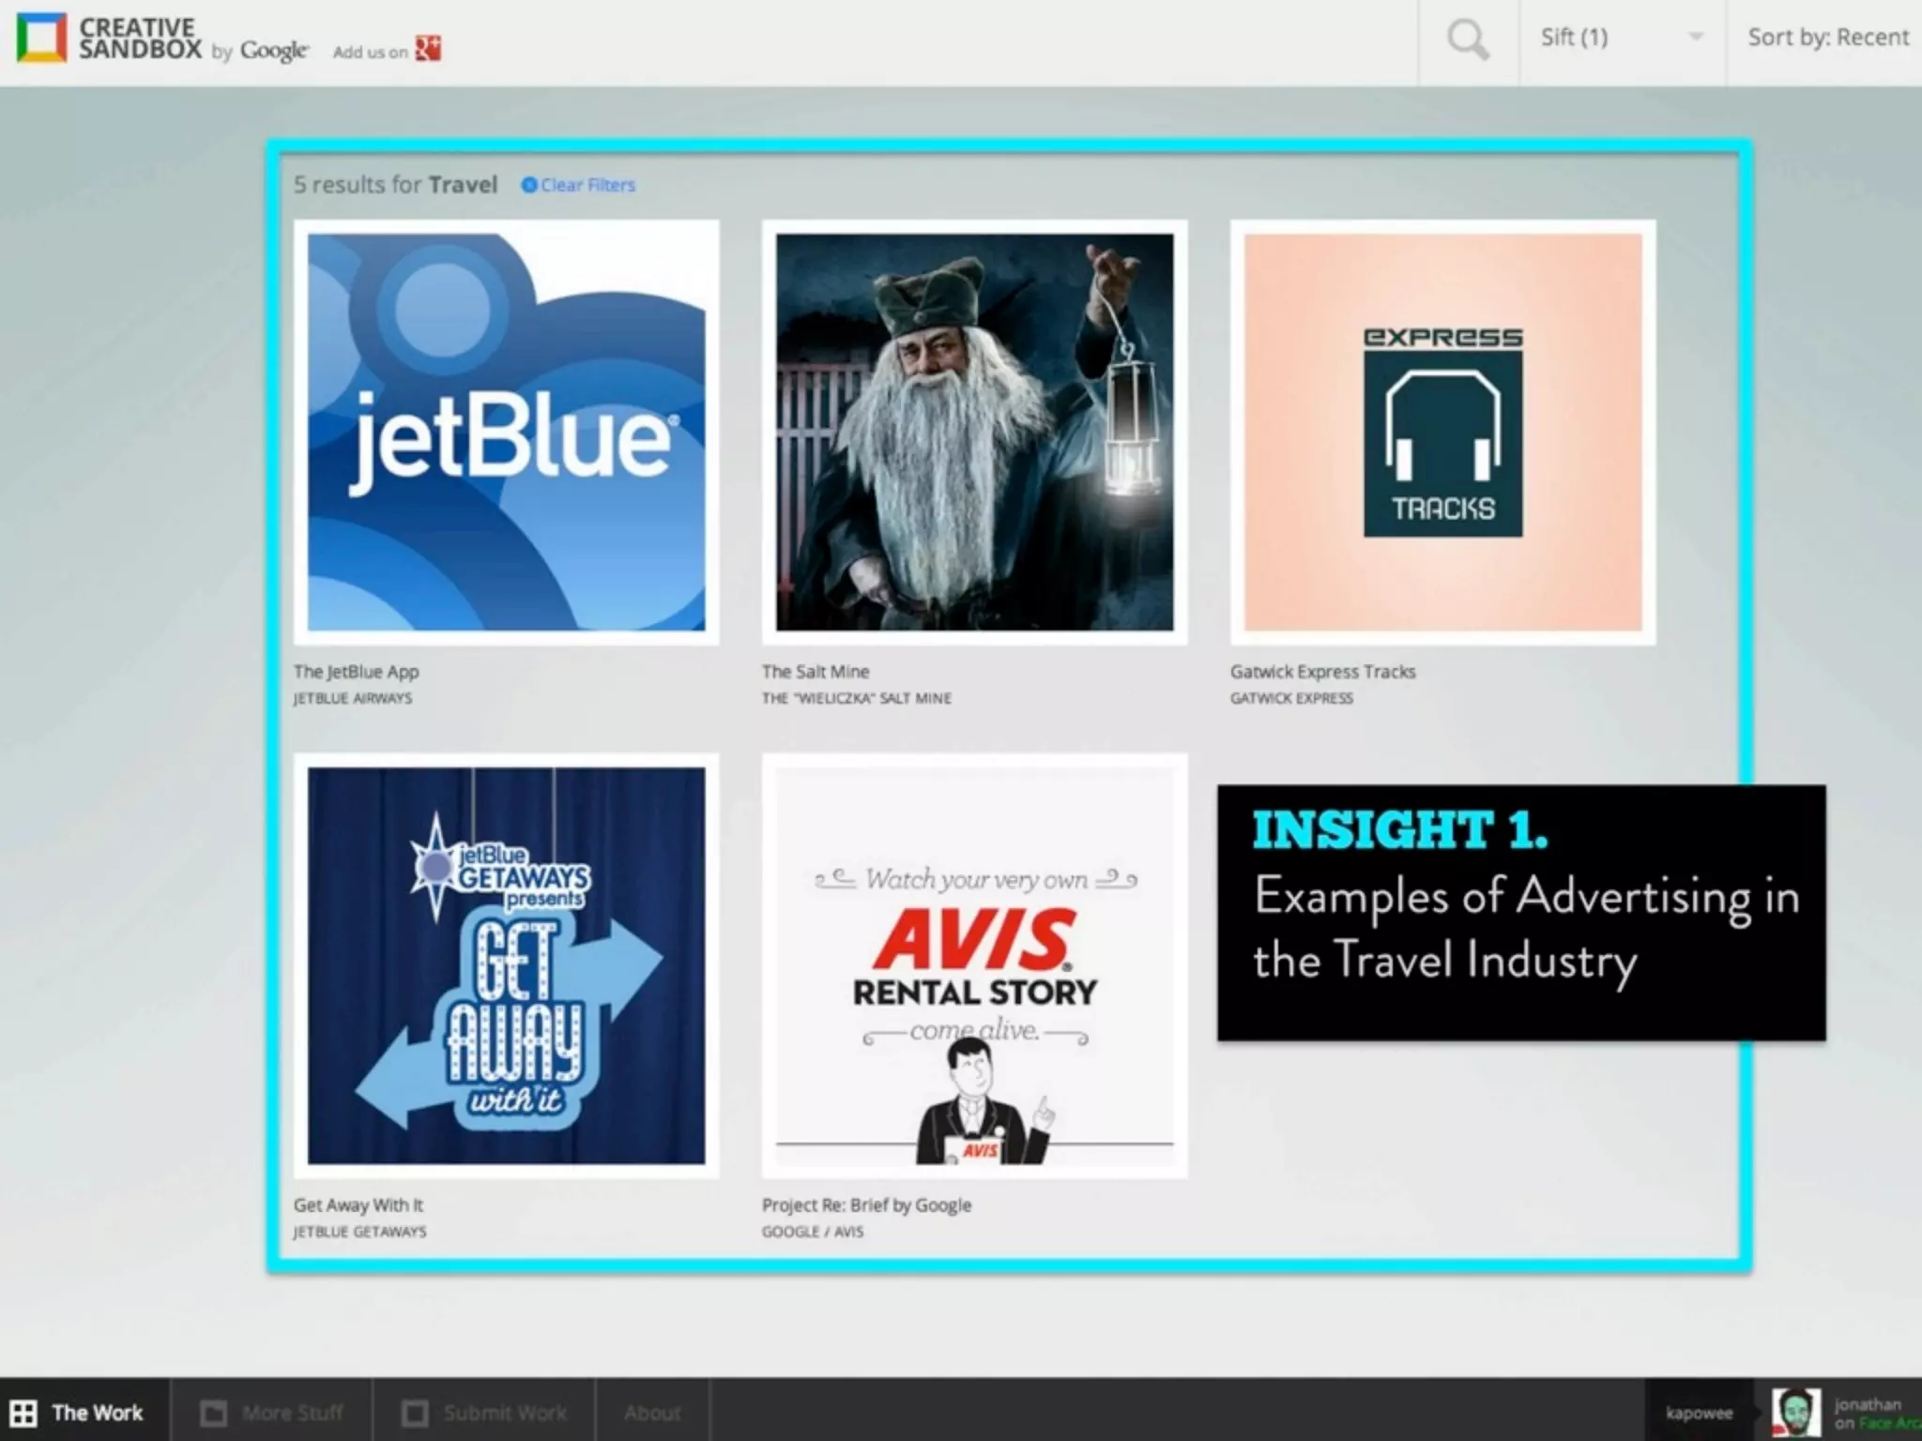Click The Work grid icon

coord(23,1413)
